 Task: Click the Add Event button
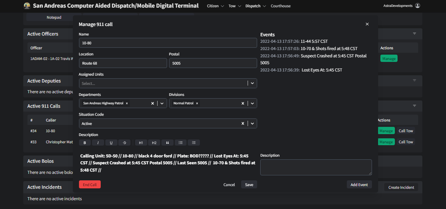[359, 185]
